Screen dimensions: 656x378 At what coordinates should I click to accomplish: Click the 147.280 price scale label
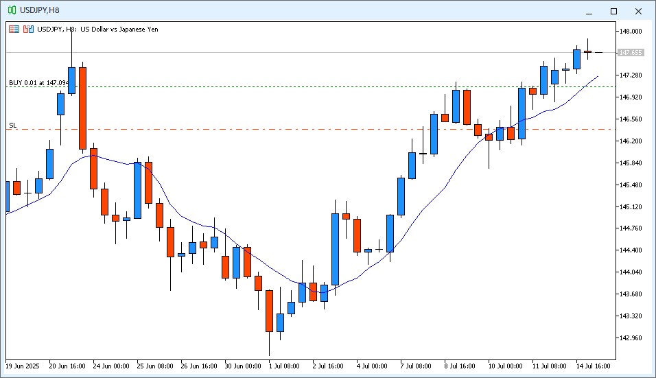click(x=631, y=75)
